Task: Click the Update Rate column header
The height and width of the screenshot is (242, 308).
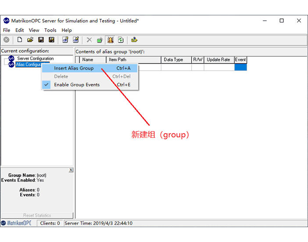Action: point(219,60)
